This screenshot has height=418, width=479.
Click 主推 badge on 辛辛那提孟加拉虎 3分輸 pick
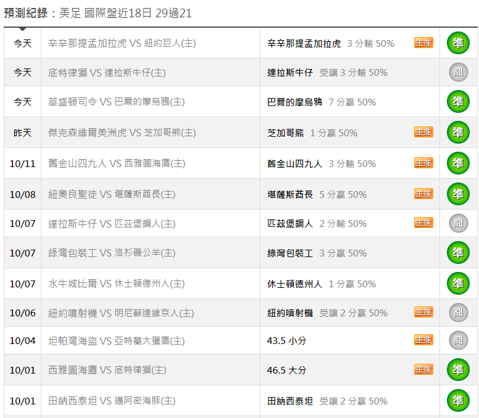point(423,43)
